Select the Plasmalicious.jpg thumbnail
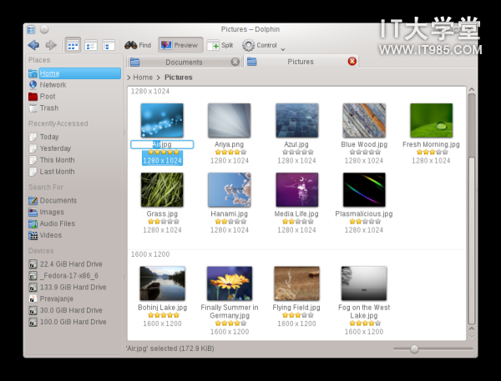The image size is (501, 381). [x=364, y=189]
